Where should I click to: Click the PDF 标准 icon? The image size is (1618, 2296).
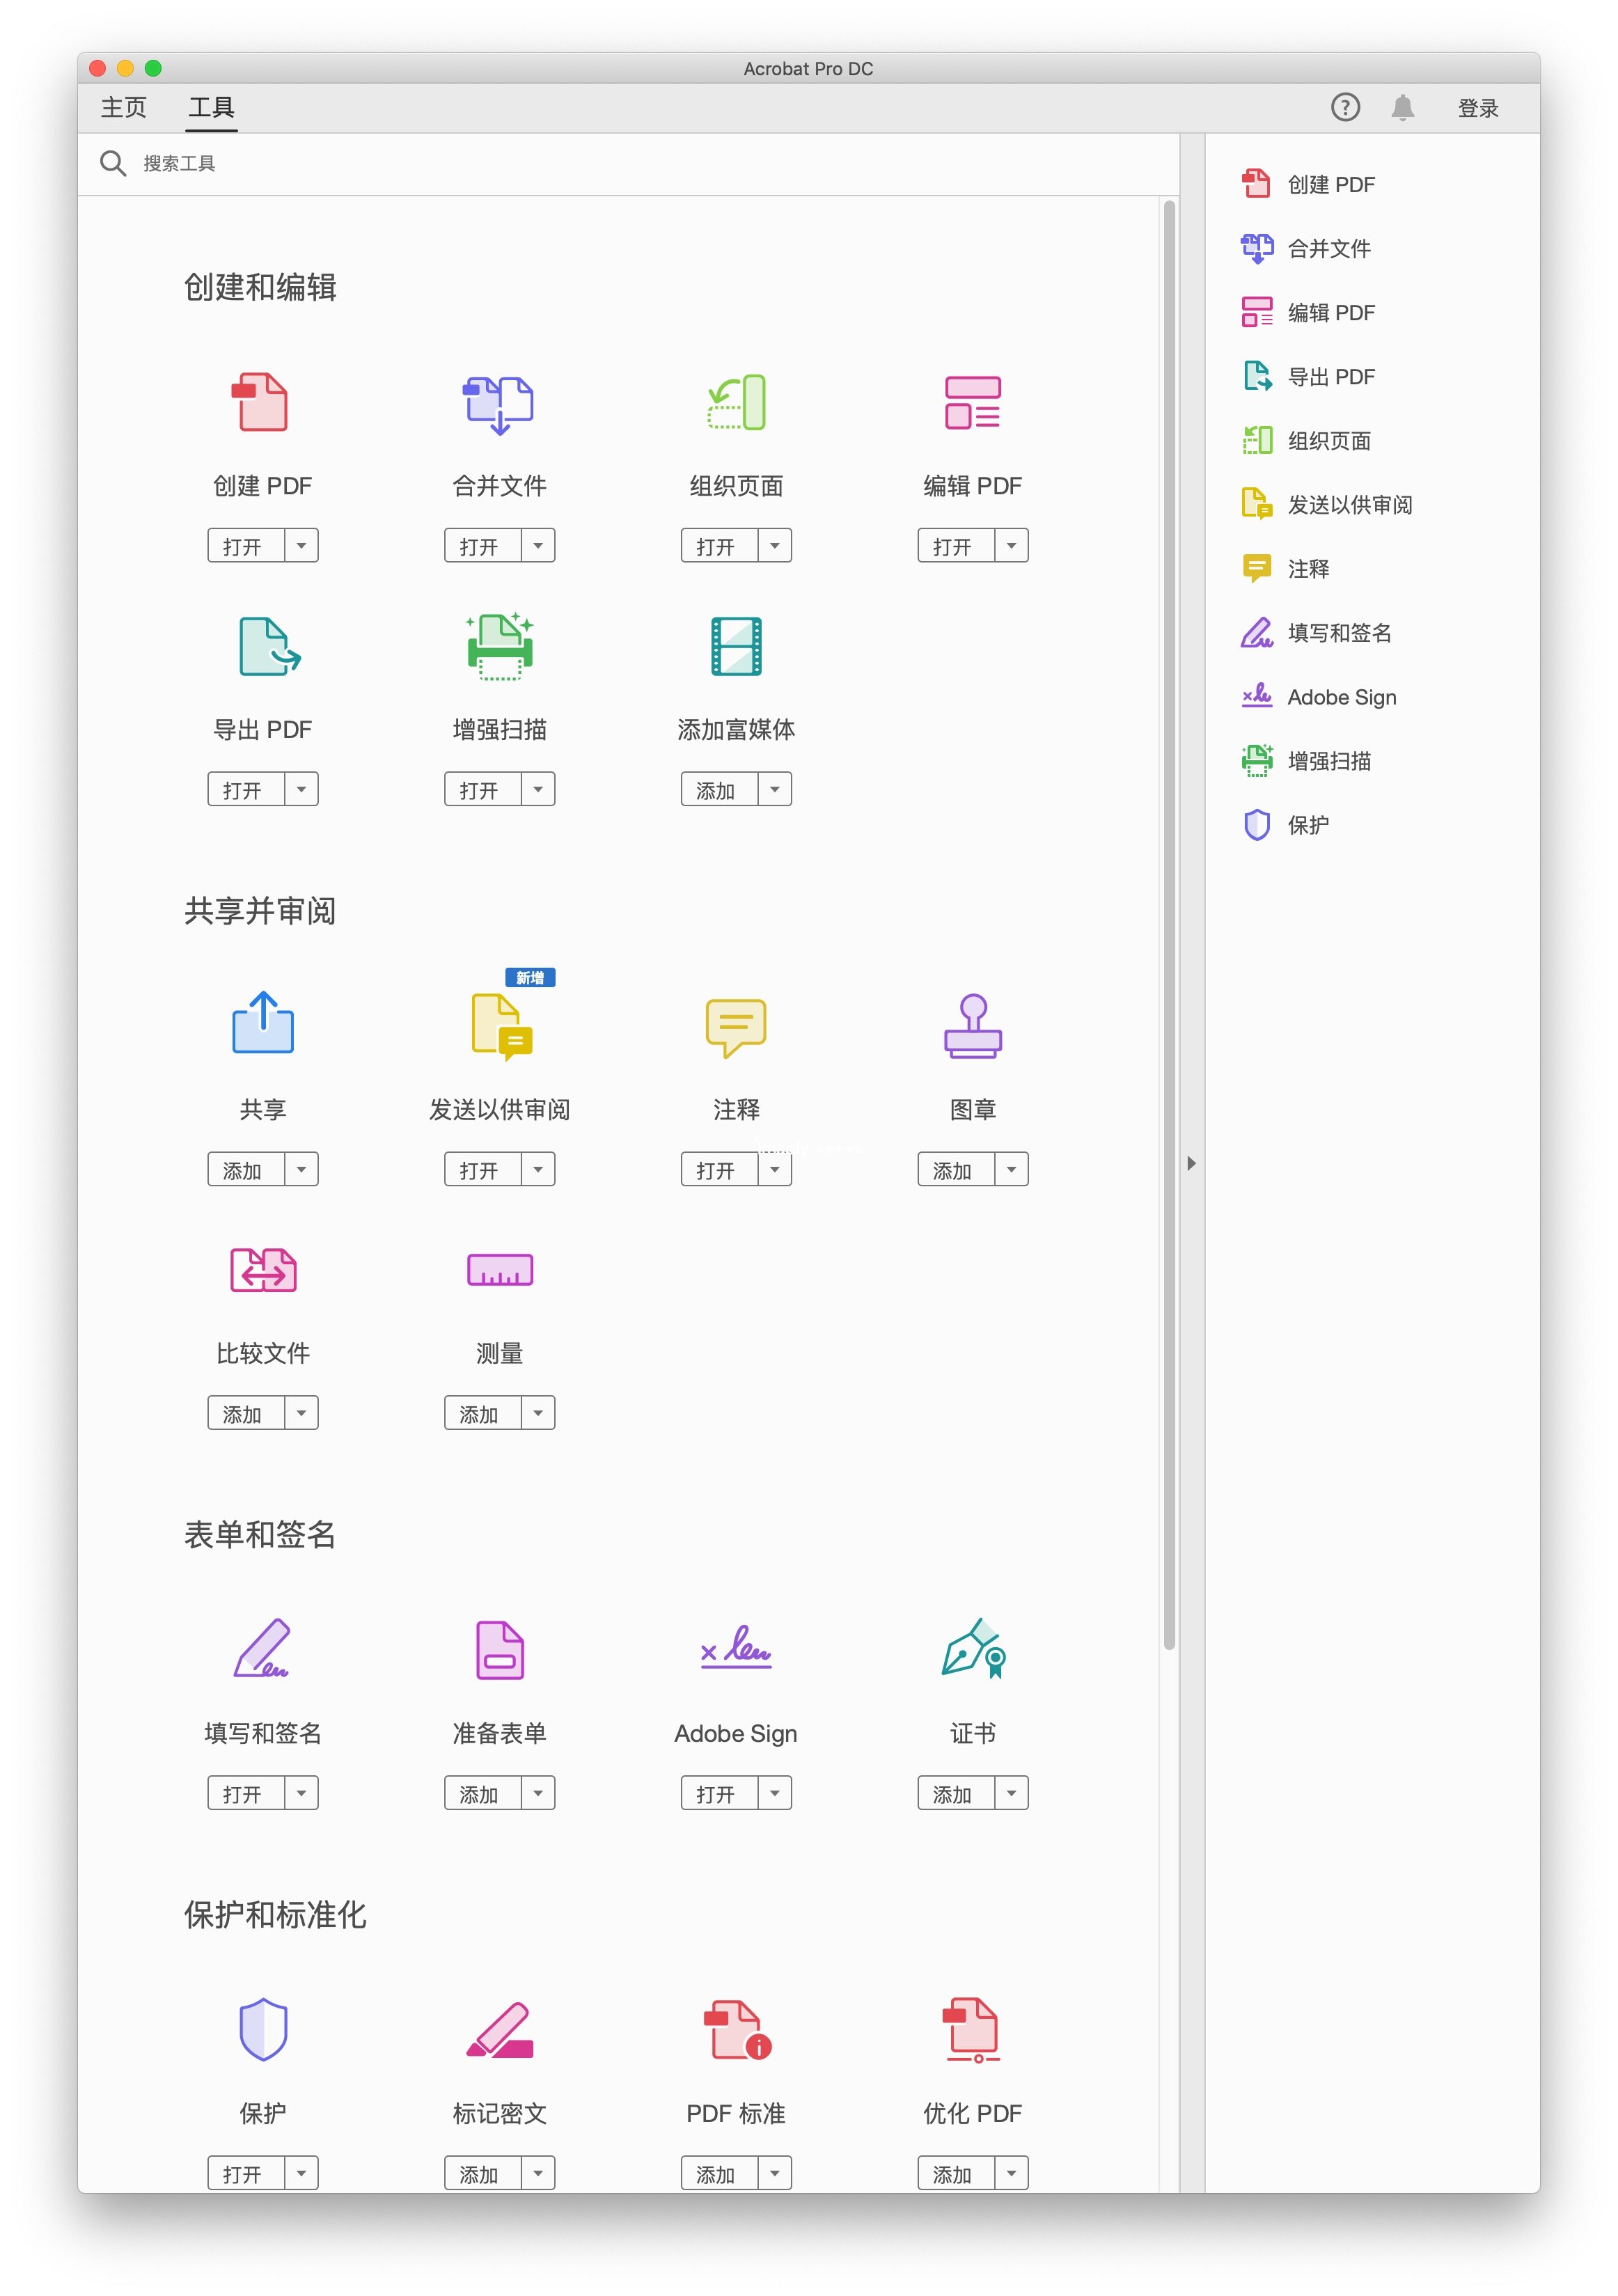[x=738, y=2029]
